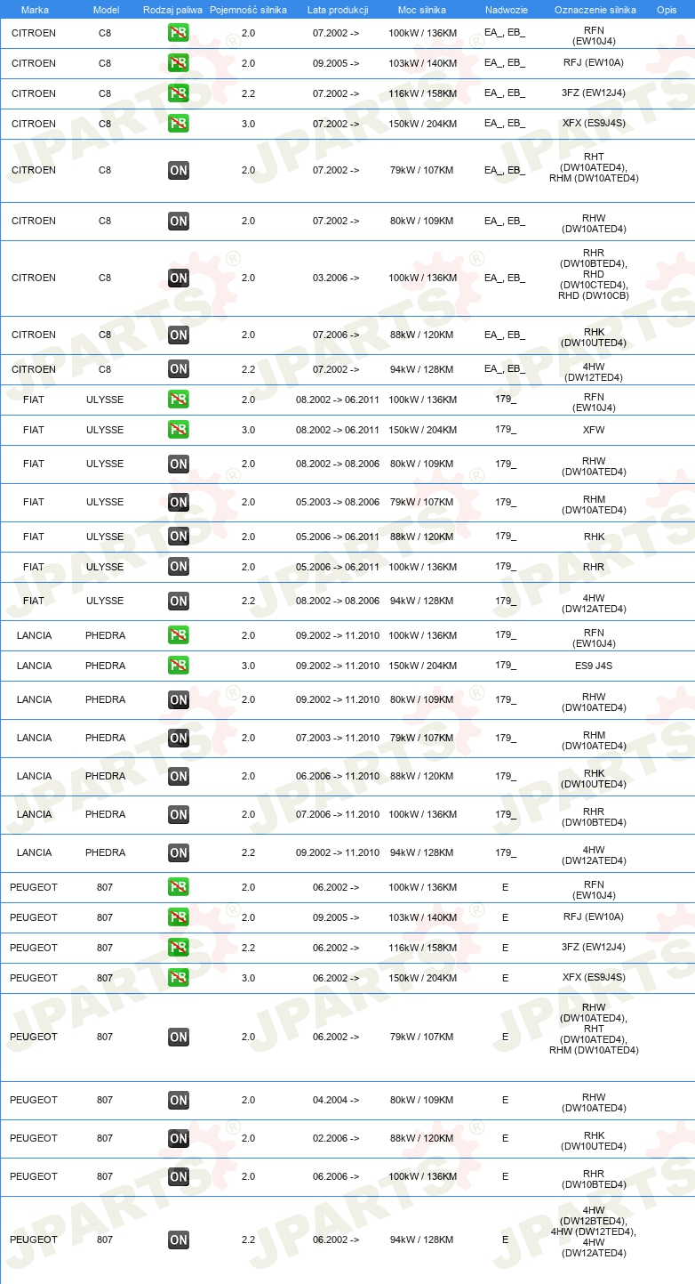Click the RFJ (EW10A) cell in Citroen C8 row

[594, 64]
